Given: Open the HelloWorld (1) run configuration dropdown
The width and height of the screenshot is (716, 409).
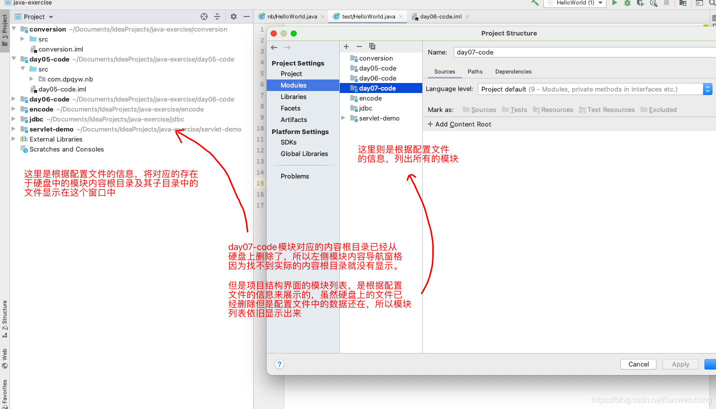Looking at the screenshot, I should [574, 3].
